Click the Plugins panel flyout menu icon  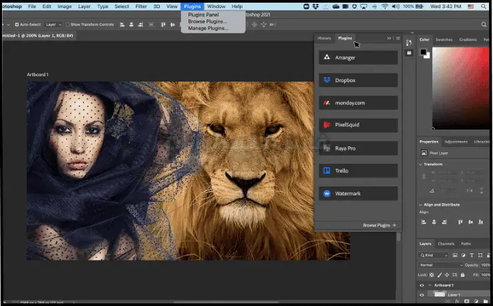(x=397, y=38)
